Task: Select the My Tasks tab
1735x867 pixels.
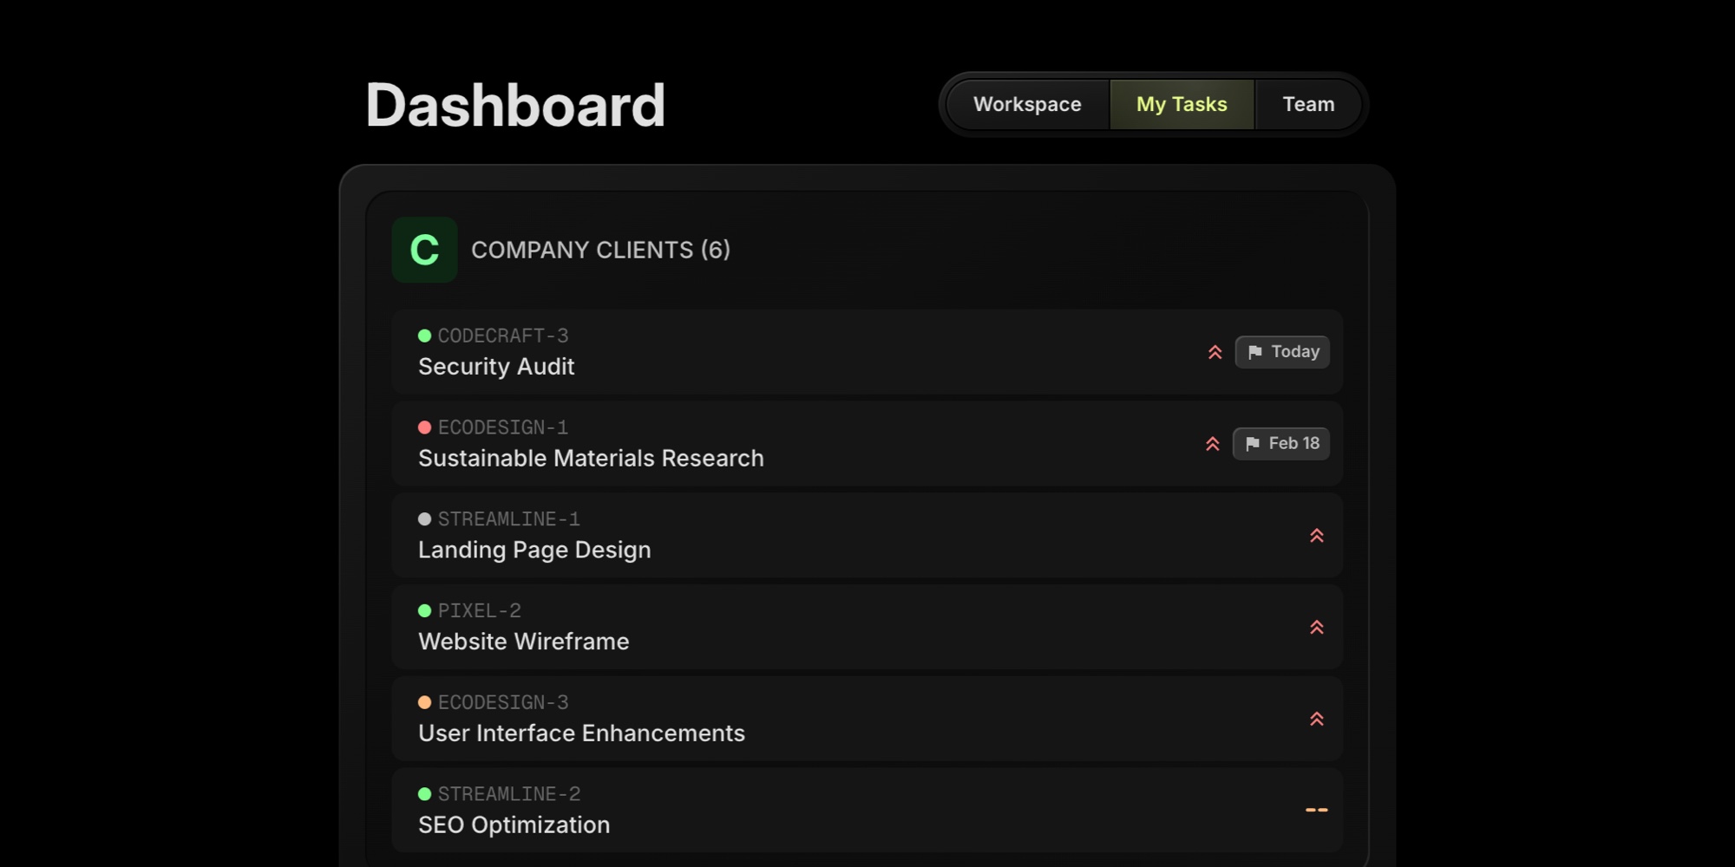Action: (1182, 104)
